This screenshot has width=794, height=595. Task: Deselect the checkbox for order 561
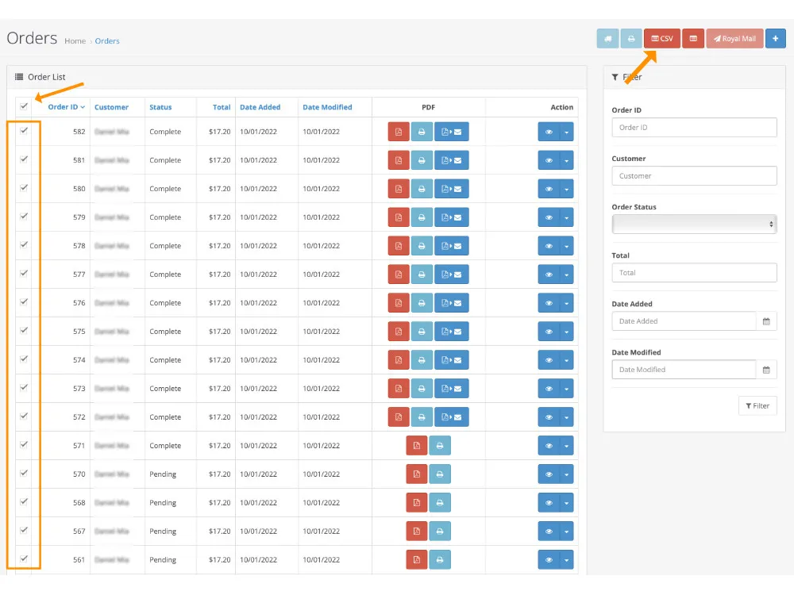tap(24, 559)
